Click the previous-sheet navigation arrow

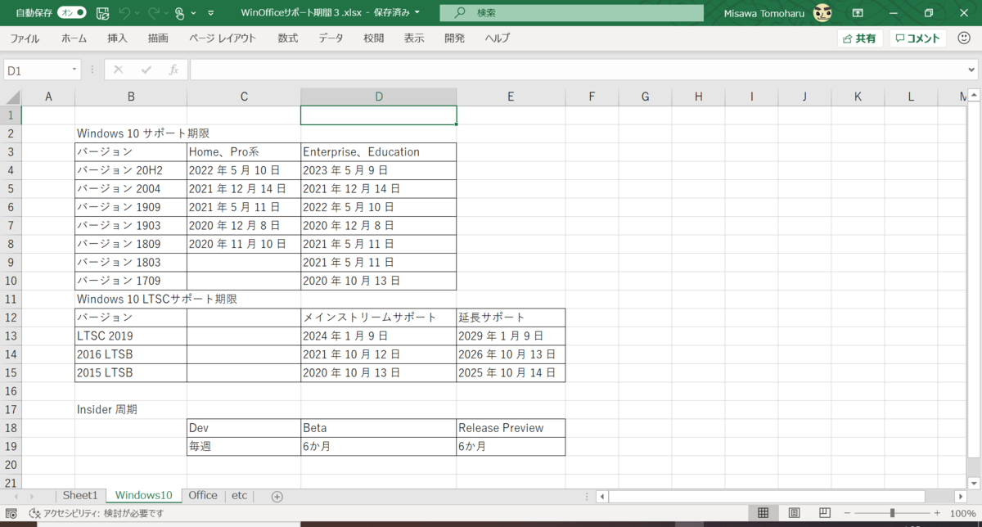pos(16,496)
